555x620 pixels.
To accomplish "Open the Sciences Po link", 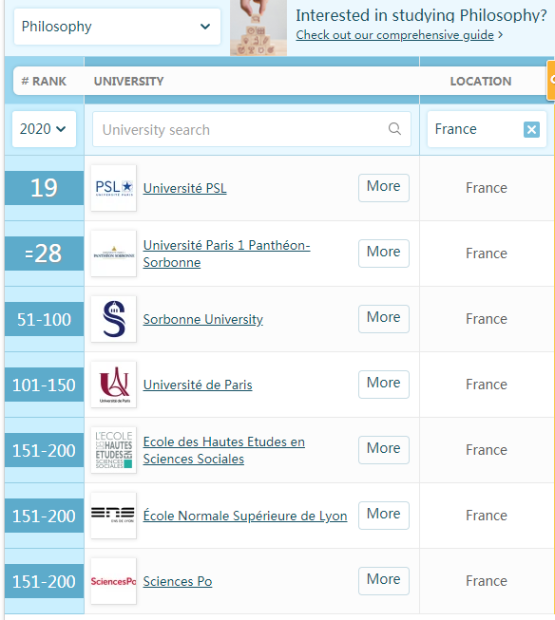I will coord(178,581).
